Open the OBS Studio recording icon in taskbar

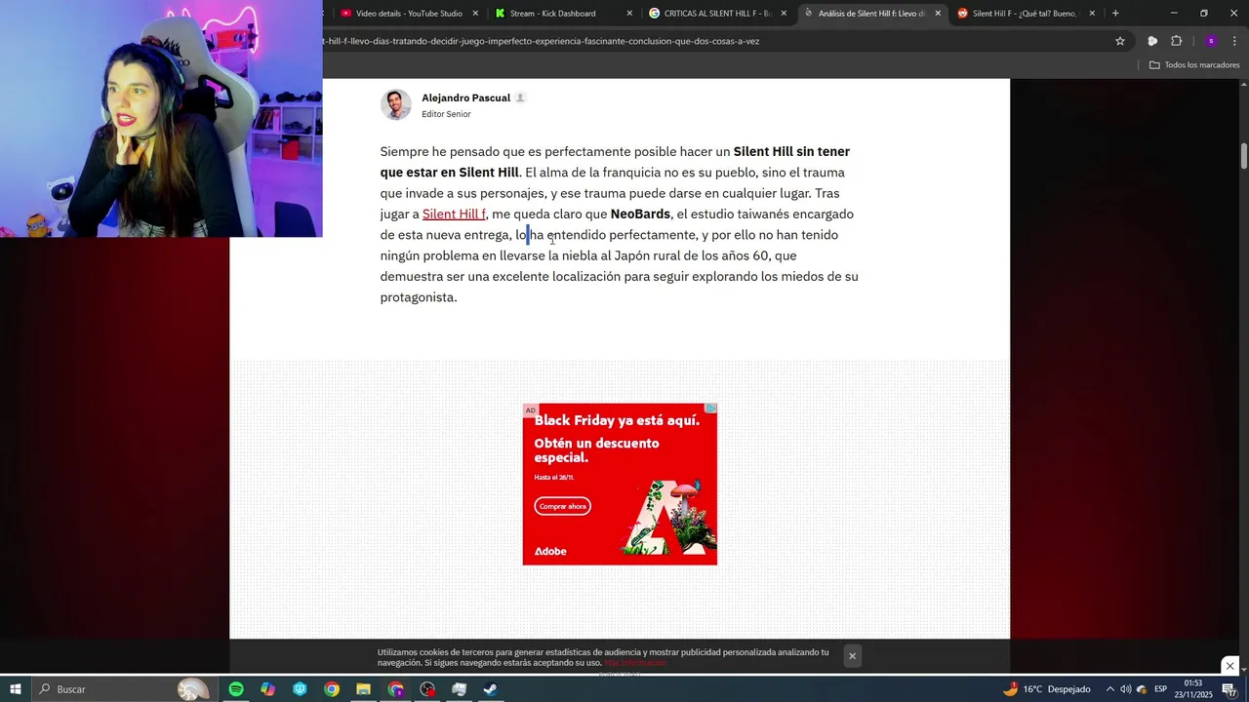pyautogui.click(x=427, y=689)
